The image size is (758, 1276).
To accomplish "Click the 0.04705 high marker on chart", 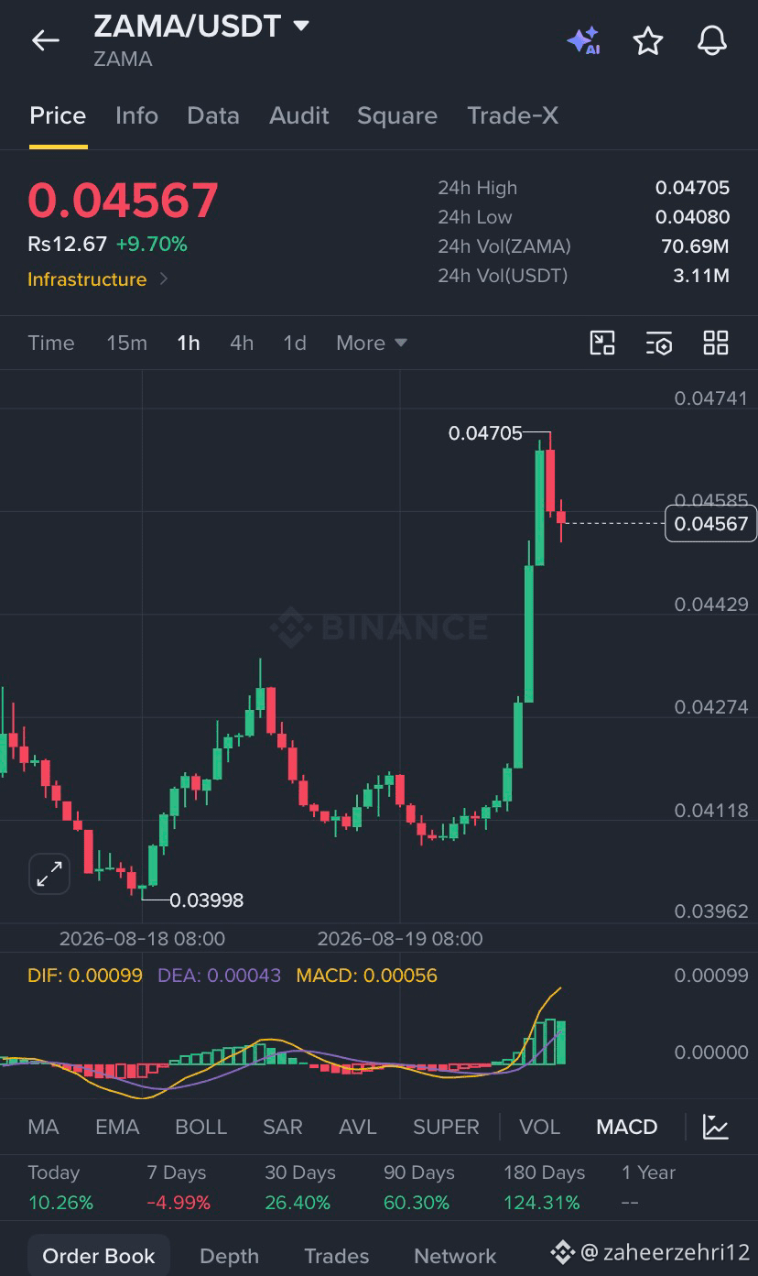I will pyautogui.click(x=485, y=433).
